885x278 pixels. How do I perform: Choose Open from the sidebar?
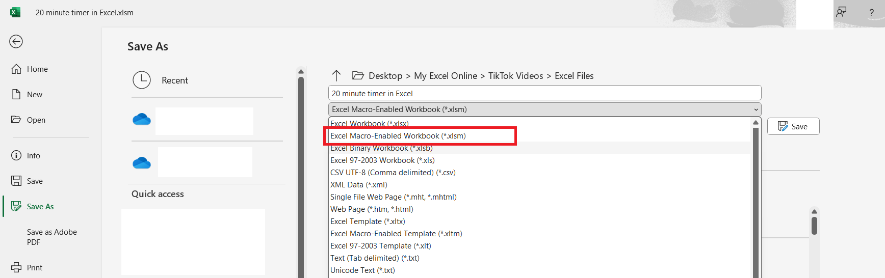point(29,120)
